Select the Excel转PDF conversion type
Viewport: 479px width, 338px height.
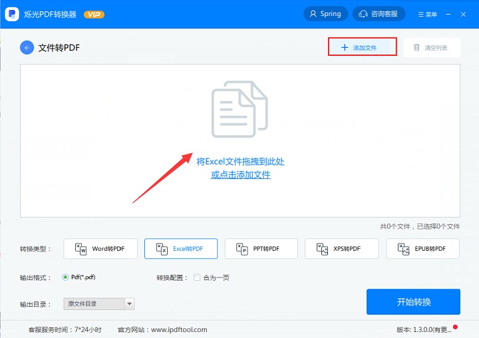click(181, 249)
